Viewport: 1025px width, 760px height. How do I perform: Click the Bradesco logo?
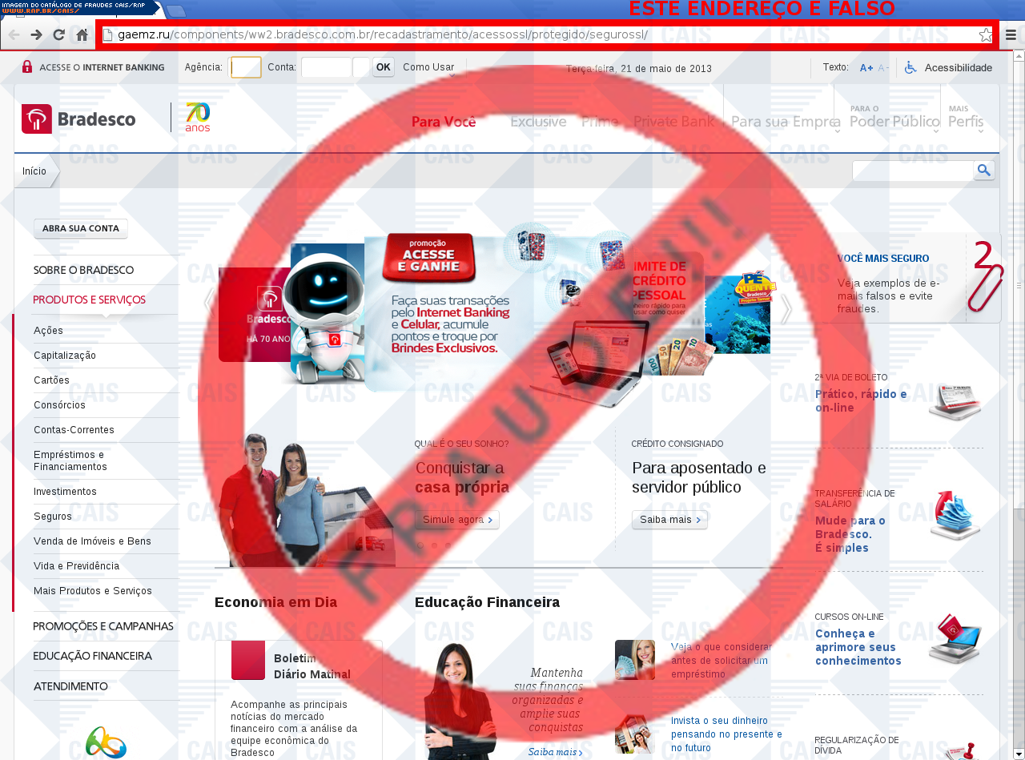click(78, 119)
